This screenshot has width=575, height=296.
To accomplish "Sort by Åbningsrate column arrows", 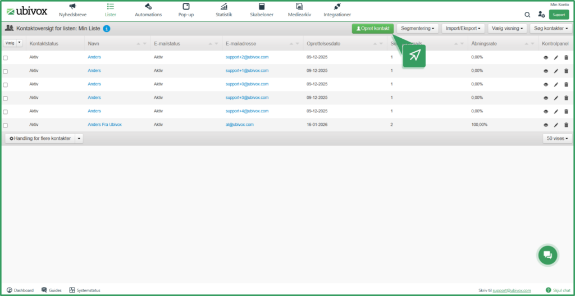I will point(530,44).
